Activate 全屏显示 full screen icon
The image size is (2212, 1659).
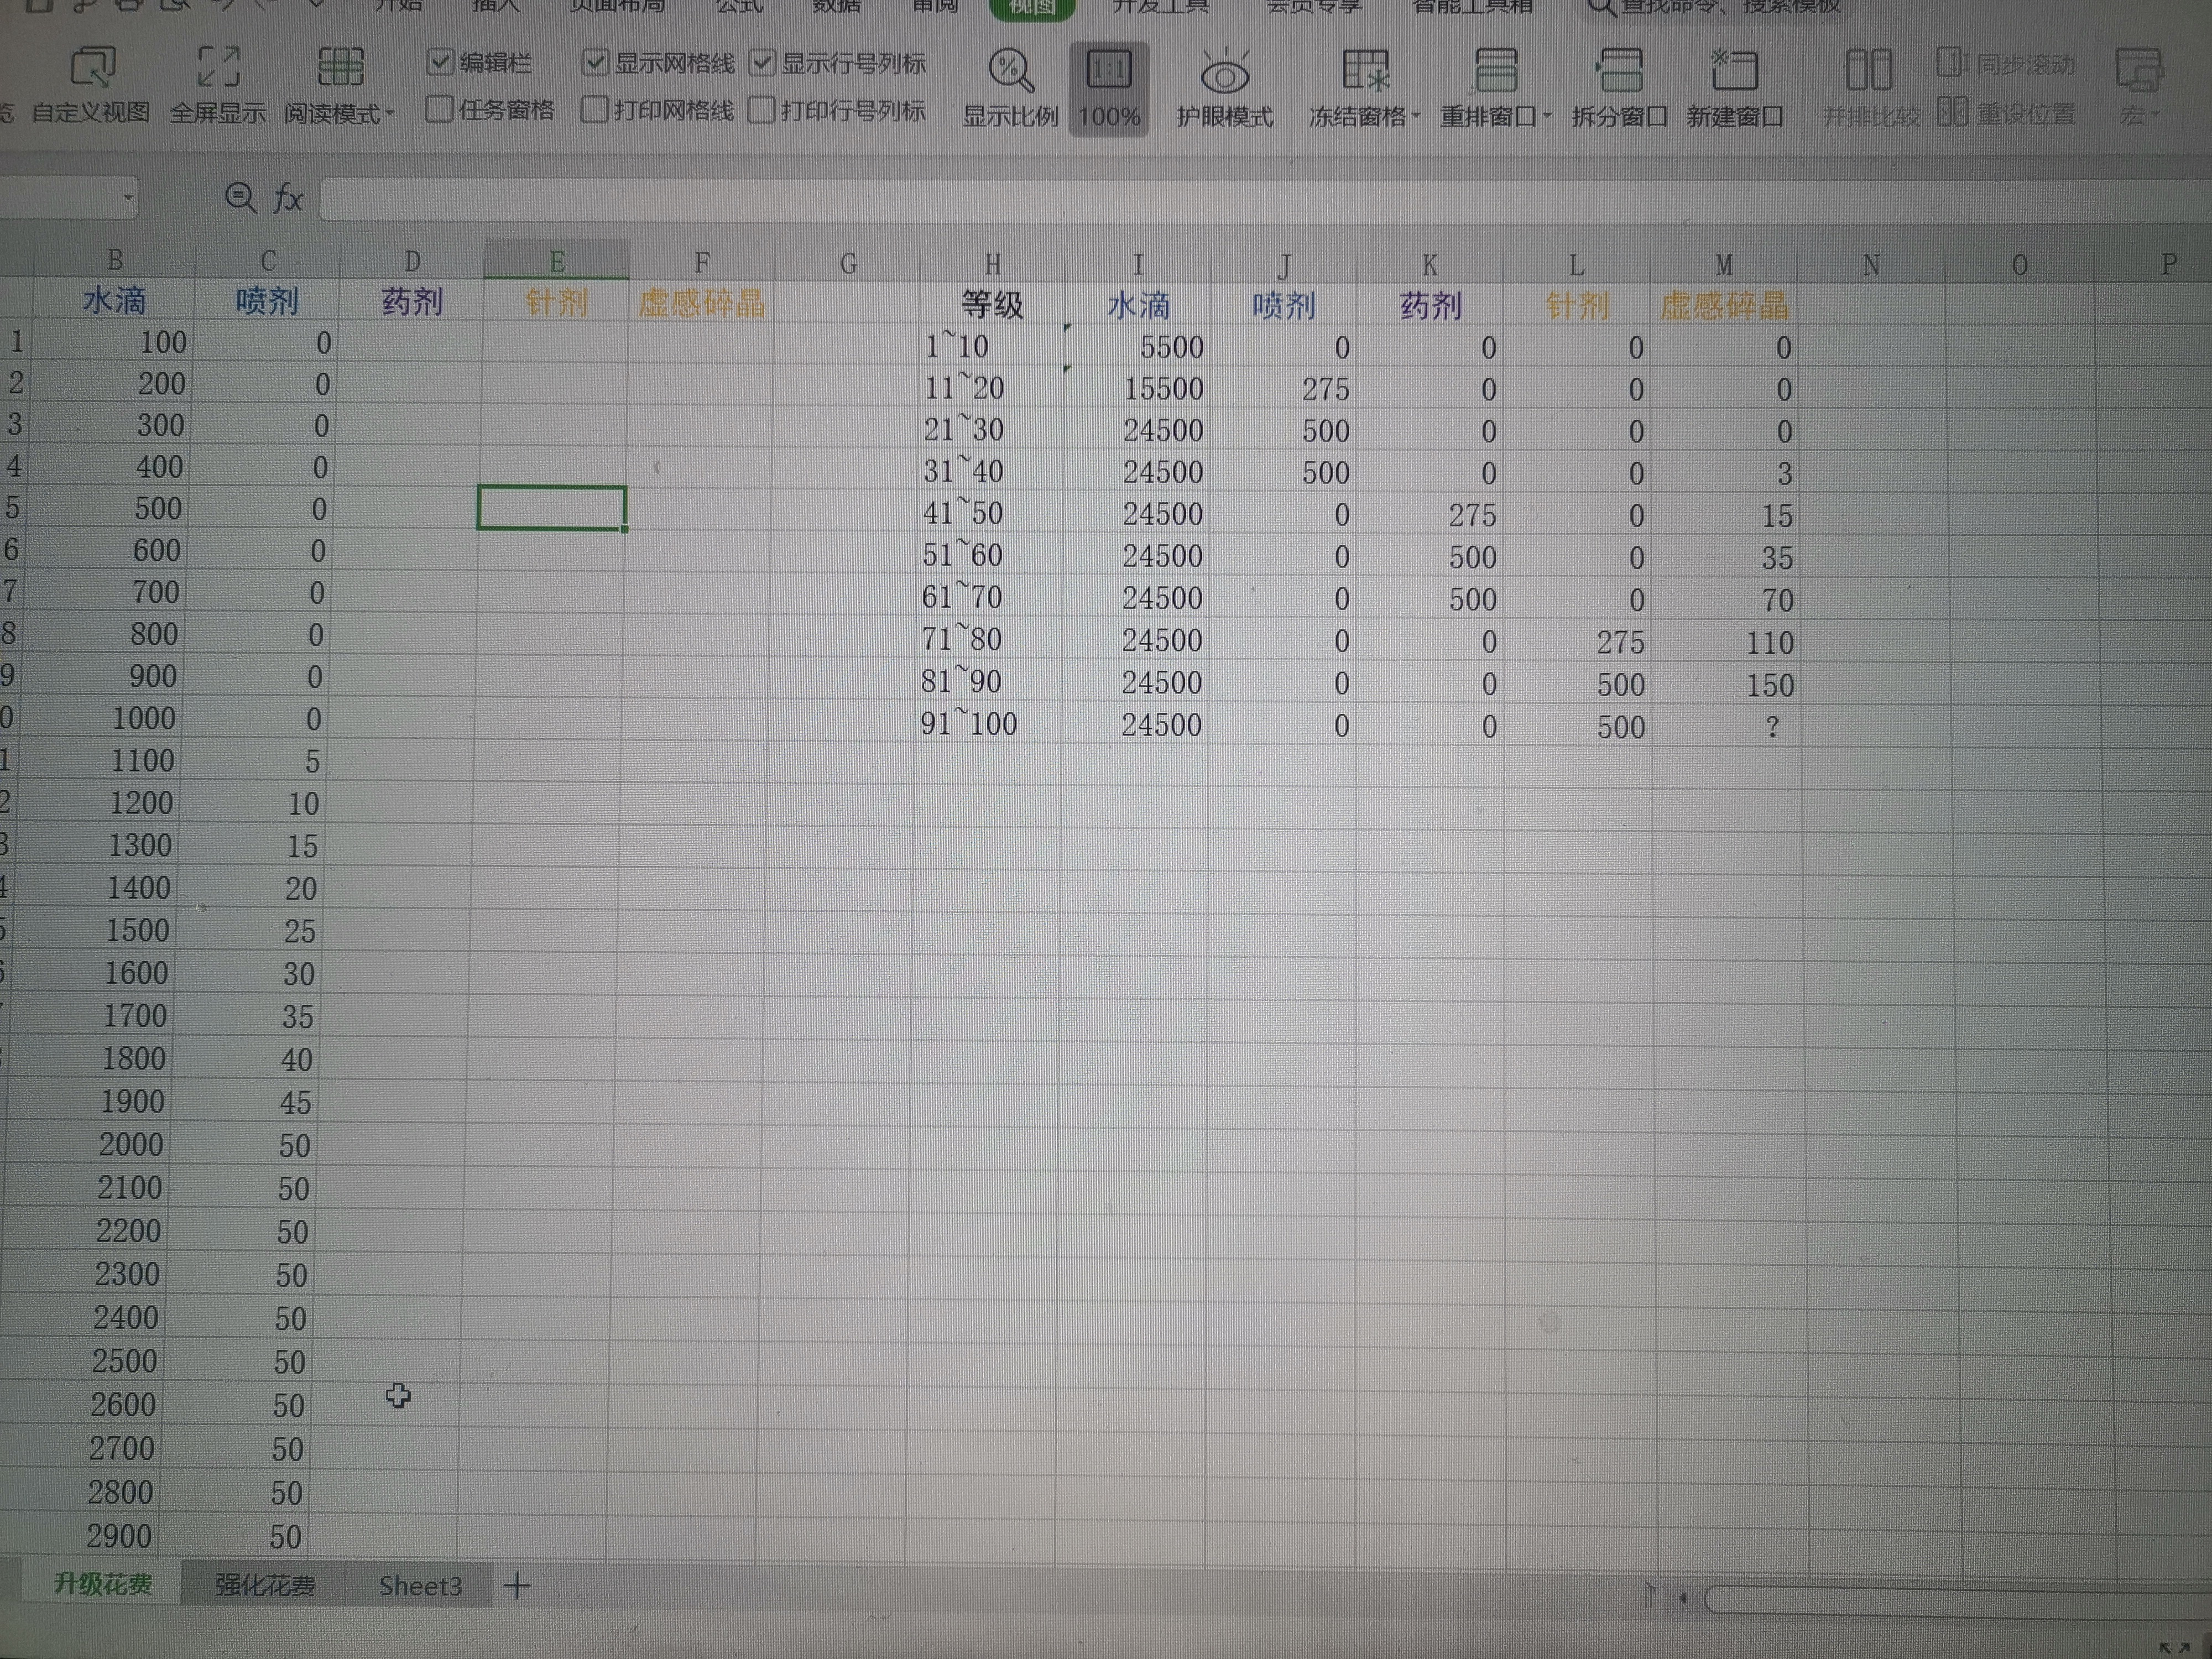(218, 67)
